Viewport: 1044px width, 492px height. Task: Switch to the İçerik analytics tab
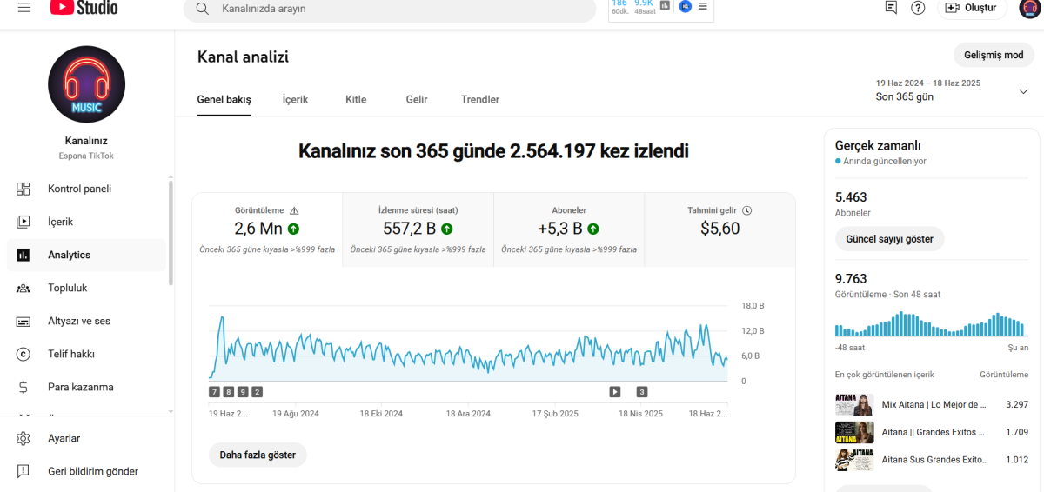click(x=295, y=99)
